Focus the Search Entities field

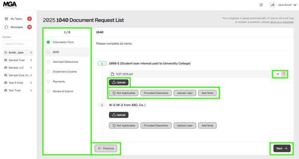pyautogui.click(x=18, y=44)
